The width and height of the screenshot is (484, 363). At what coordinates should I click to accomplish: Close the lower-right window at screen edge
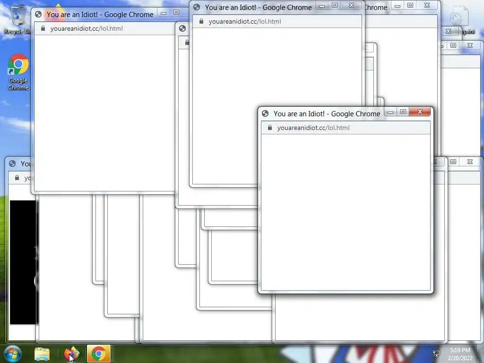click(470, 162)
